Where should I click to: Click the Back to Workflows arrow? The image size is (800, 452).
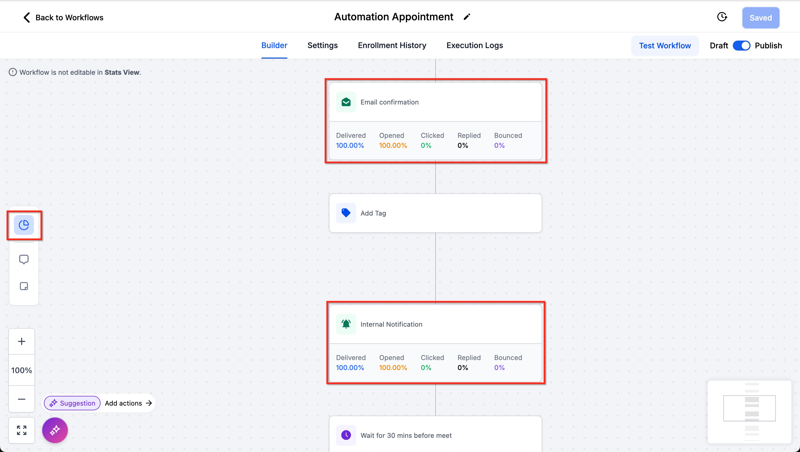click(27, 18)
